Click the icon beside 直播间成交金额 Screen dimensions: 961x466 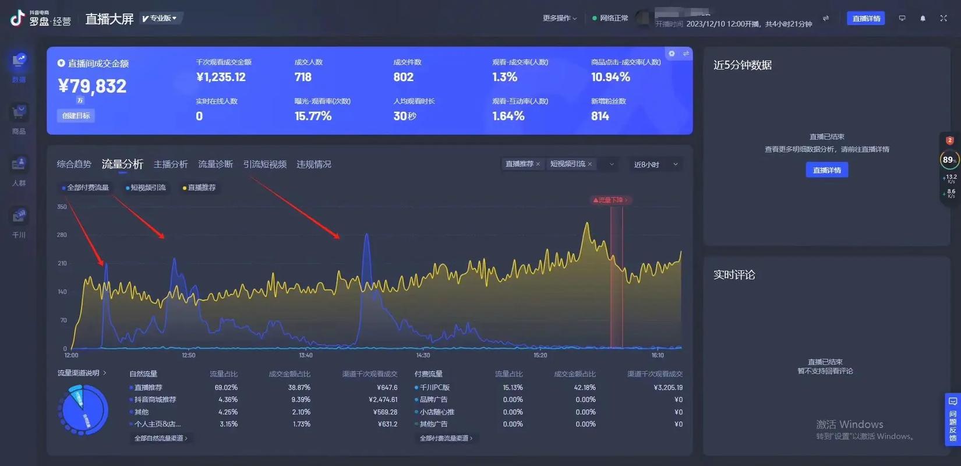[x=61, y=63]
